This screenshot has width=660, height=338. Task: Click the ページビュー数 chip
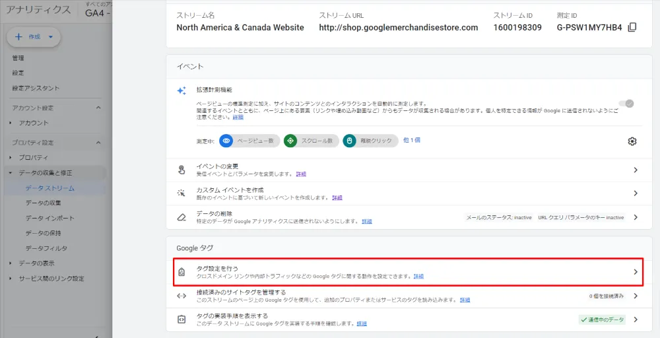click(x=249, y=141)
